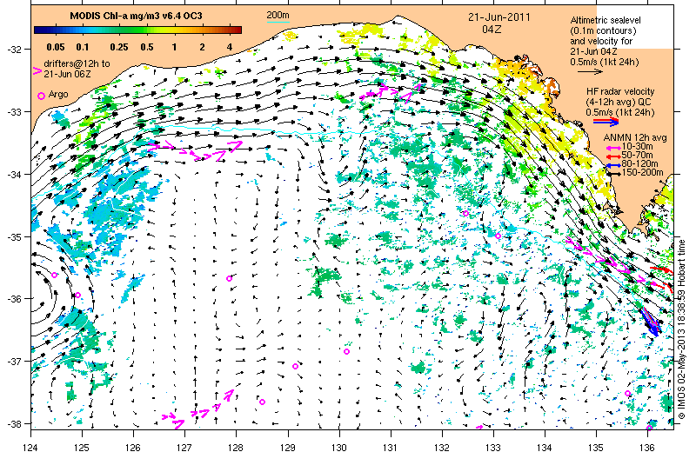Click the 124 longitude axis label

(x=30, y=447)
